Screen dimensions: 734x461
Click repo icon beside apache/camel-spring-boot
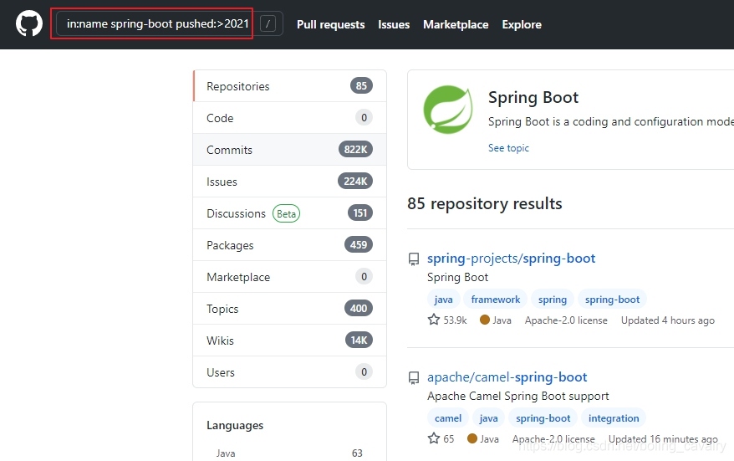tap(414, 378)
